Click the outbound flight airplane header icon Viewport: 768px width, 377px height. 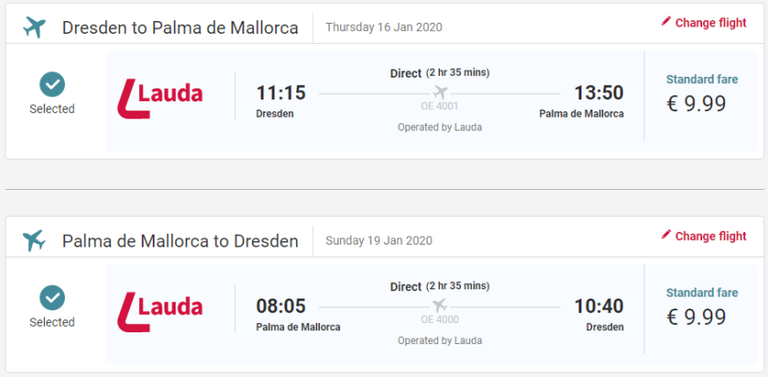34,26
